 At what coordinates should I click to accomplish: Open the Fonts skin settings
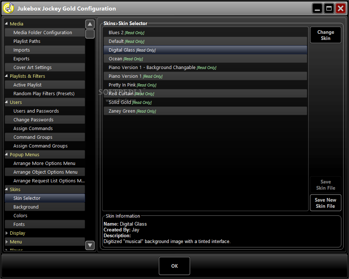coord(45,224)
